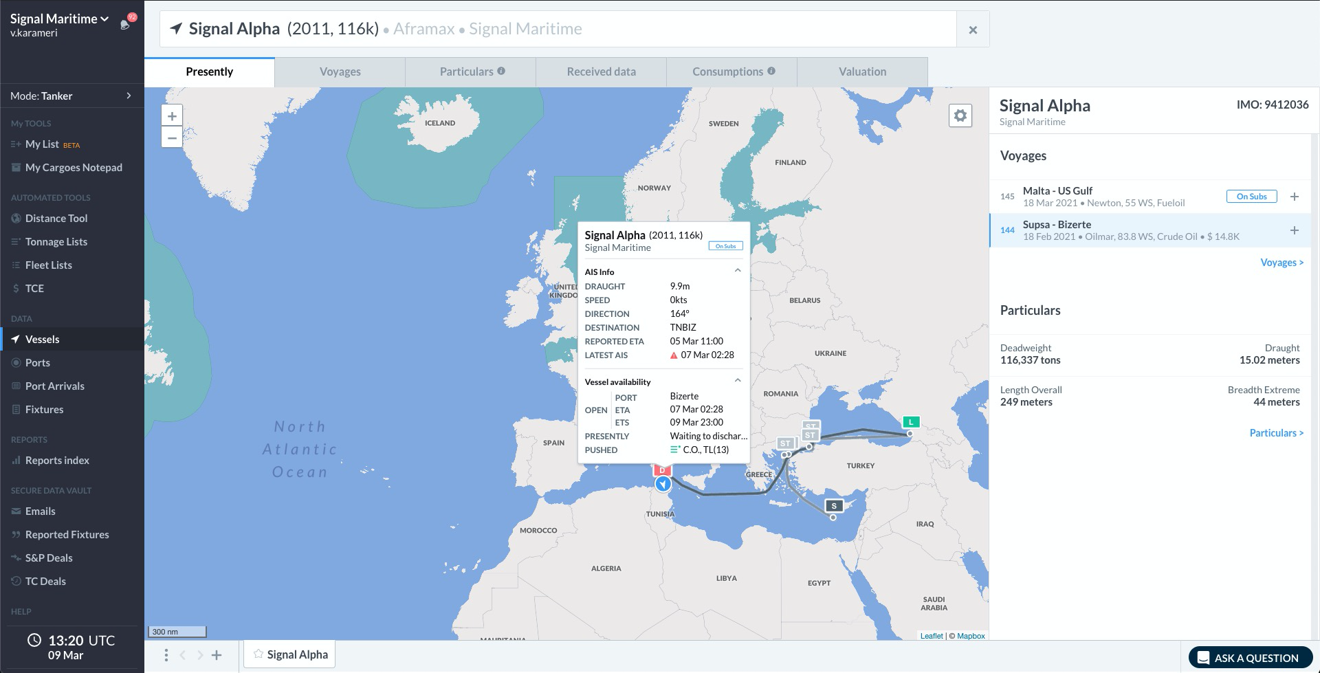Open the Particulars > link
Screen dimensions: 1320x673
tap(1276, 433)
